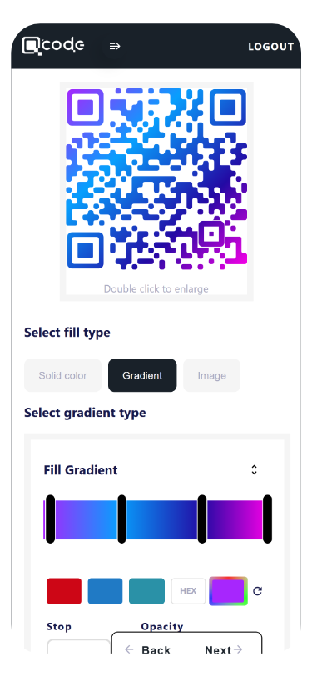Screen dimensions: 312x677
Task: Open the rainbow custom color picker
Action: pos(229,591)
